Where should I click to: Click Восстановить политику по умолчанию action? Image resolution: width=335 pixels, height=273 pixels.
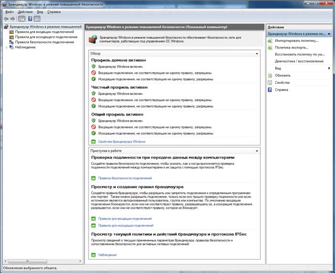coord(299,55)
